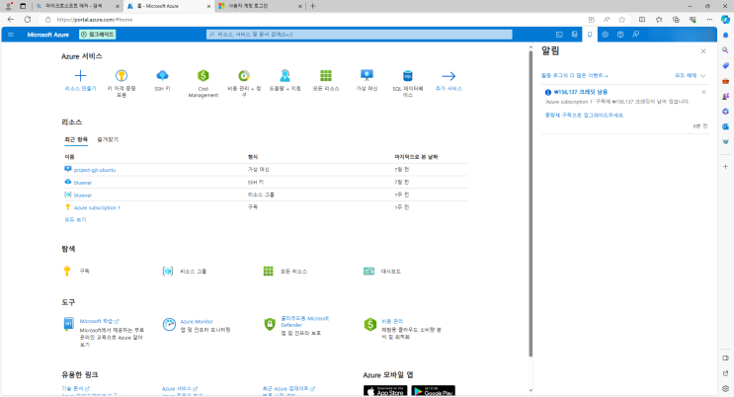Viewport: 734px width, 397px height.
Task: Dismiss the ₩156,137 credit notification
Action: point(703,92)
